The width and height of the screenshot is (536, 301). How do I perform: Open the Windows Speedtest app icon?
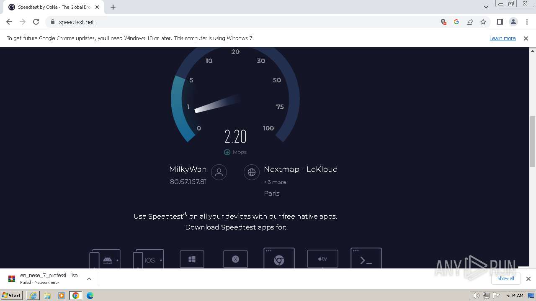tap(192, 259)
